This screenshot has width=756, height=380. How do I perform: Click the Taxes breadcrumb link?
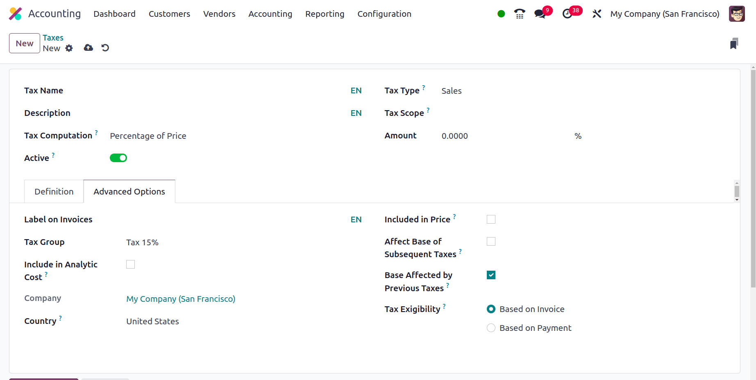point(53,38)
